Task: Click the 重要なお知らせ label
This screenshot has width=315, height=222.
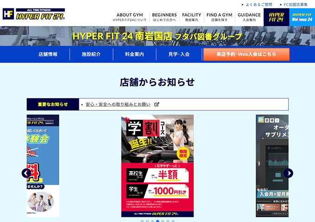Action: 53,104
